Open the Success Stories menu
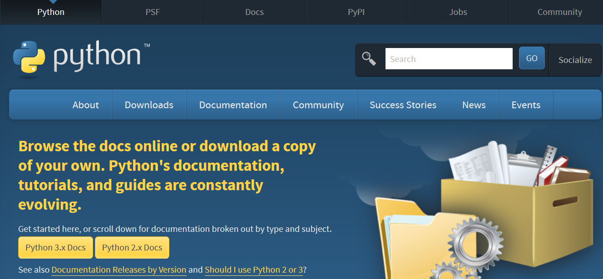The image size is (603, 279). [403, 105]
